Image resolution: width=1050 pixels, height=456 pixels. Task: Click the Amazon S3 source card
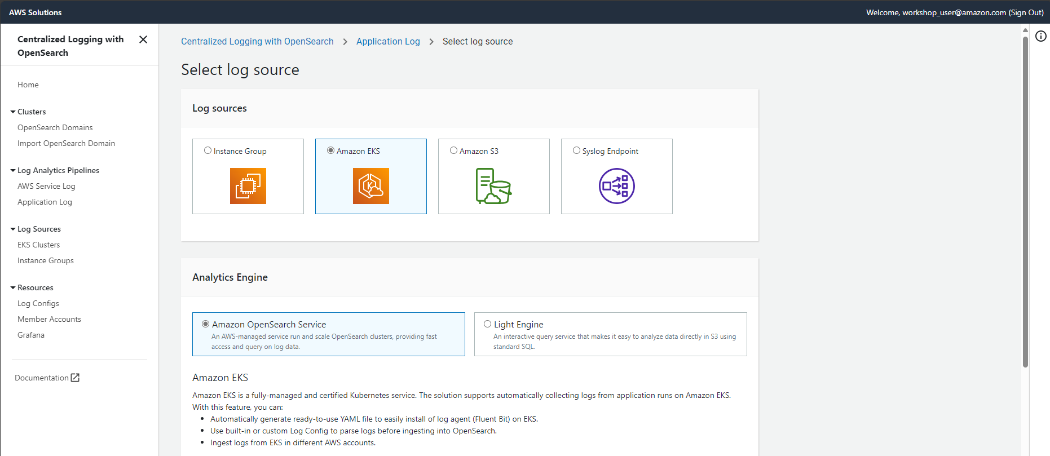(494, 176)
